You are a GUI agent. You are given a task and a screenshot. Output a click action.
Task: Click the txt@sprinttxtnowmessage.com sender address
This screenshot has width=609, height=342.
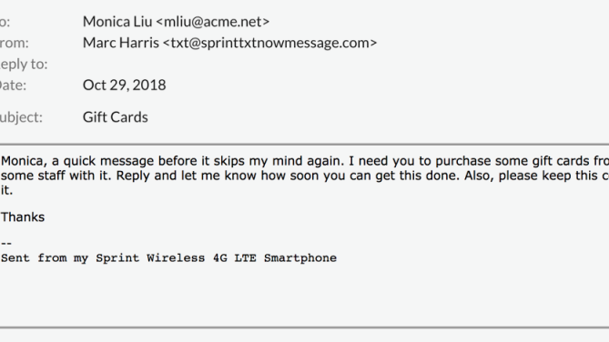click(270, 43)
